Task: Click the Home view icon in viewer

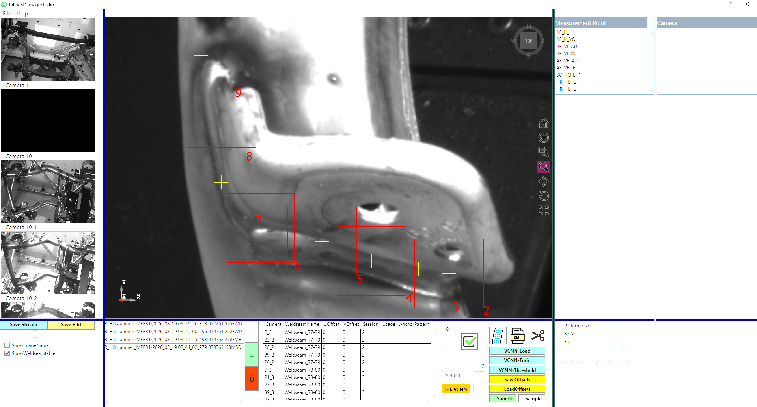Action: 543,123
